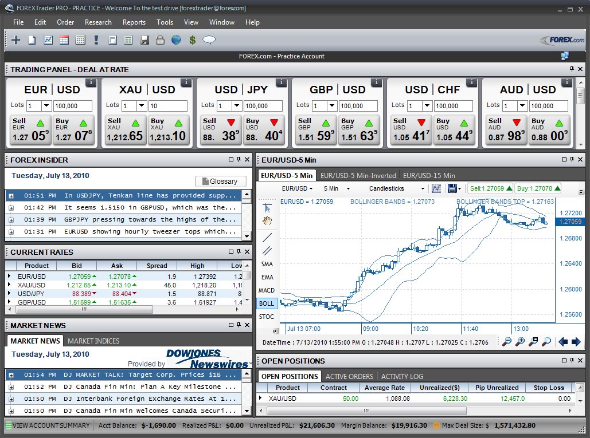Click the plus icon in the toolbar
The width and height of the screenshot is (590, 438).
click(x=16, y=40)
